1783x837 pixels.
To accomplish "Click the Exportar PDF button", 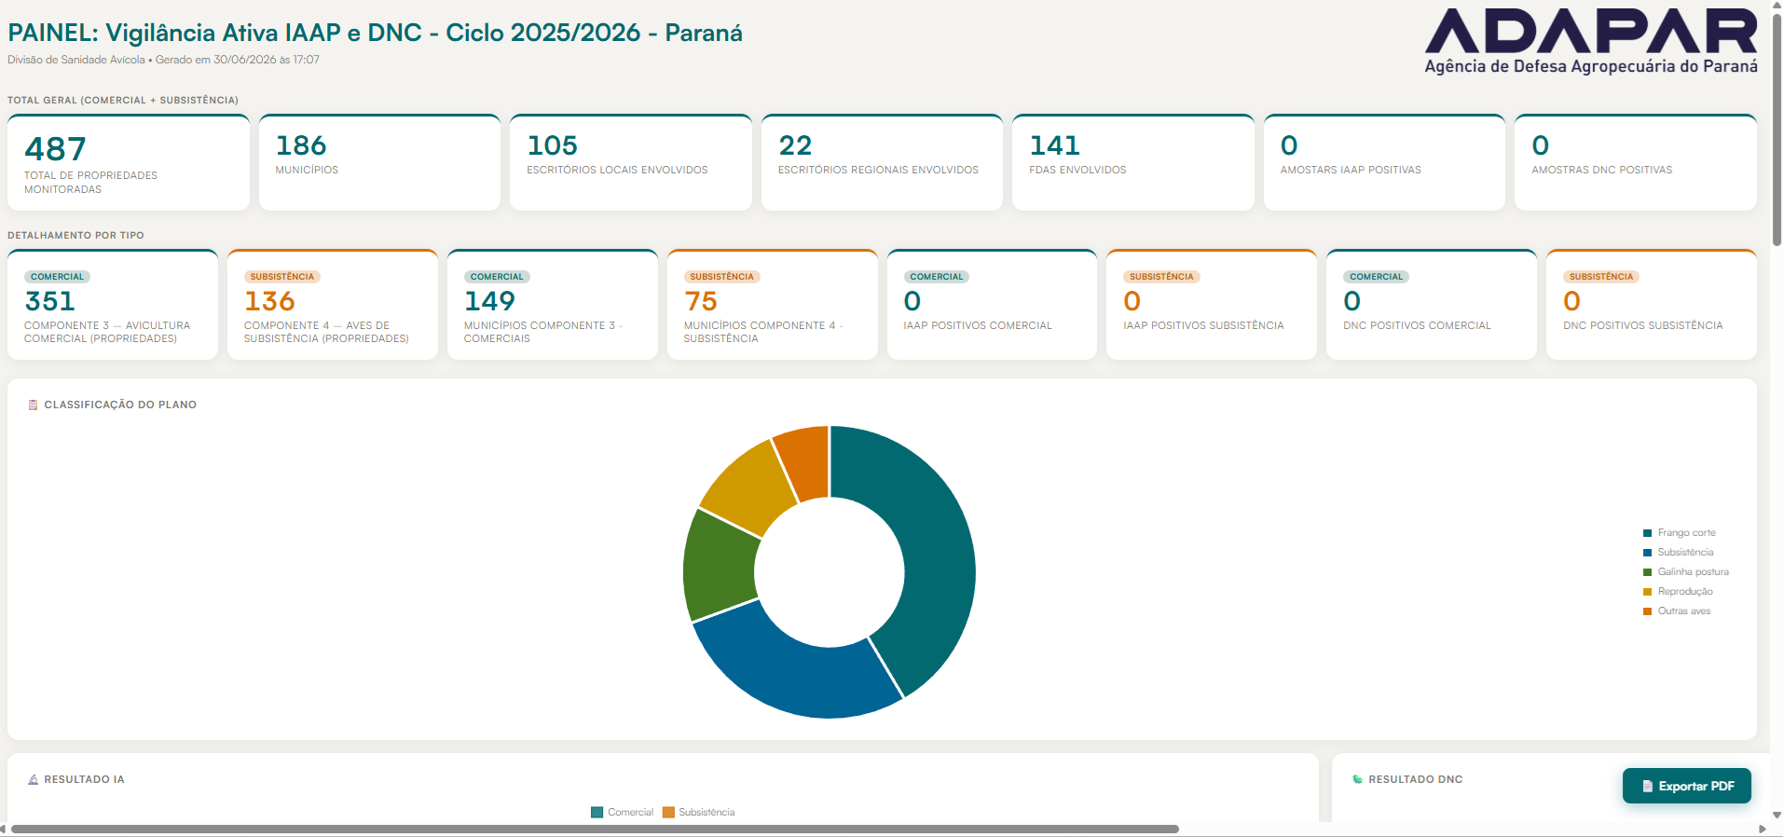I will click(1686, 786).
